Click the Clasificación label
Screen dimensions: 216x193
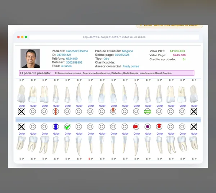[x=105, y=63]
